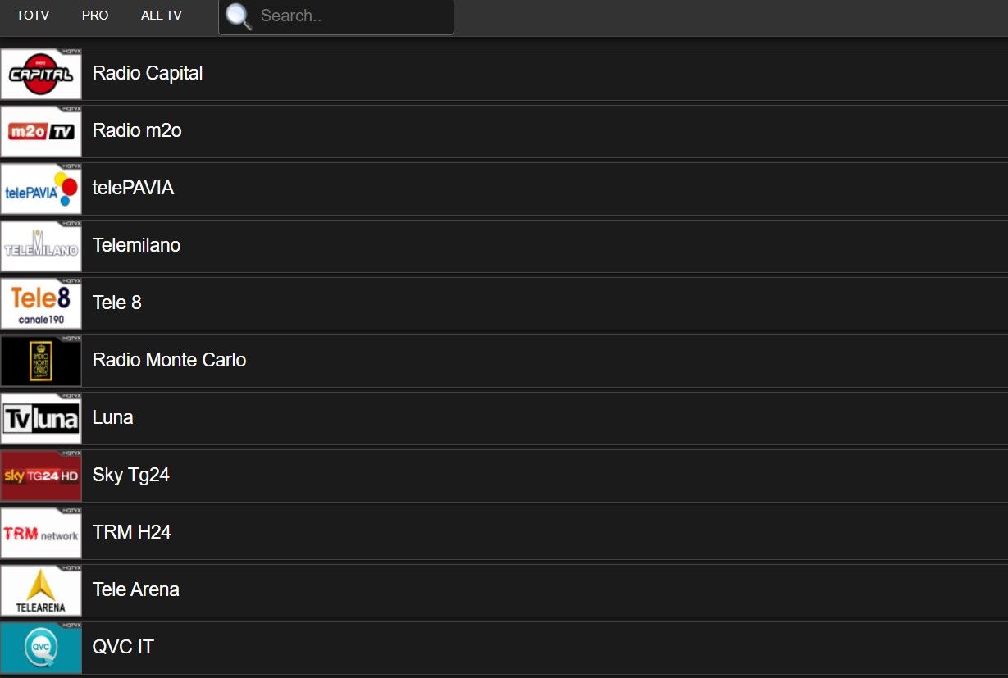Open the Tele8 canale190 logo thumbnail
Viewport: 1008px width, 678px height.
pyautogui.click(x=41, y=303)
